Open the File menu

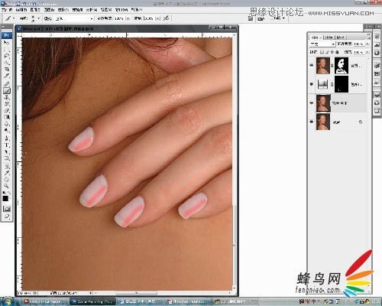point(7,10)
